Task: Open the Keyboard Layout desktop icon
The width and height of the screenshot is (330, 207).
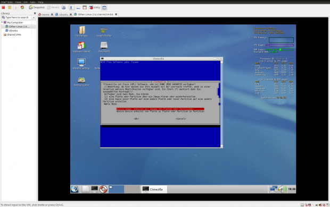Action: tap(81, 47)
